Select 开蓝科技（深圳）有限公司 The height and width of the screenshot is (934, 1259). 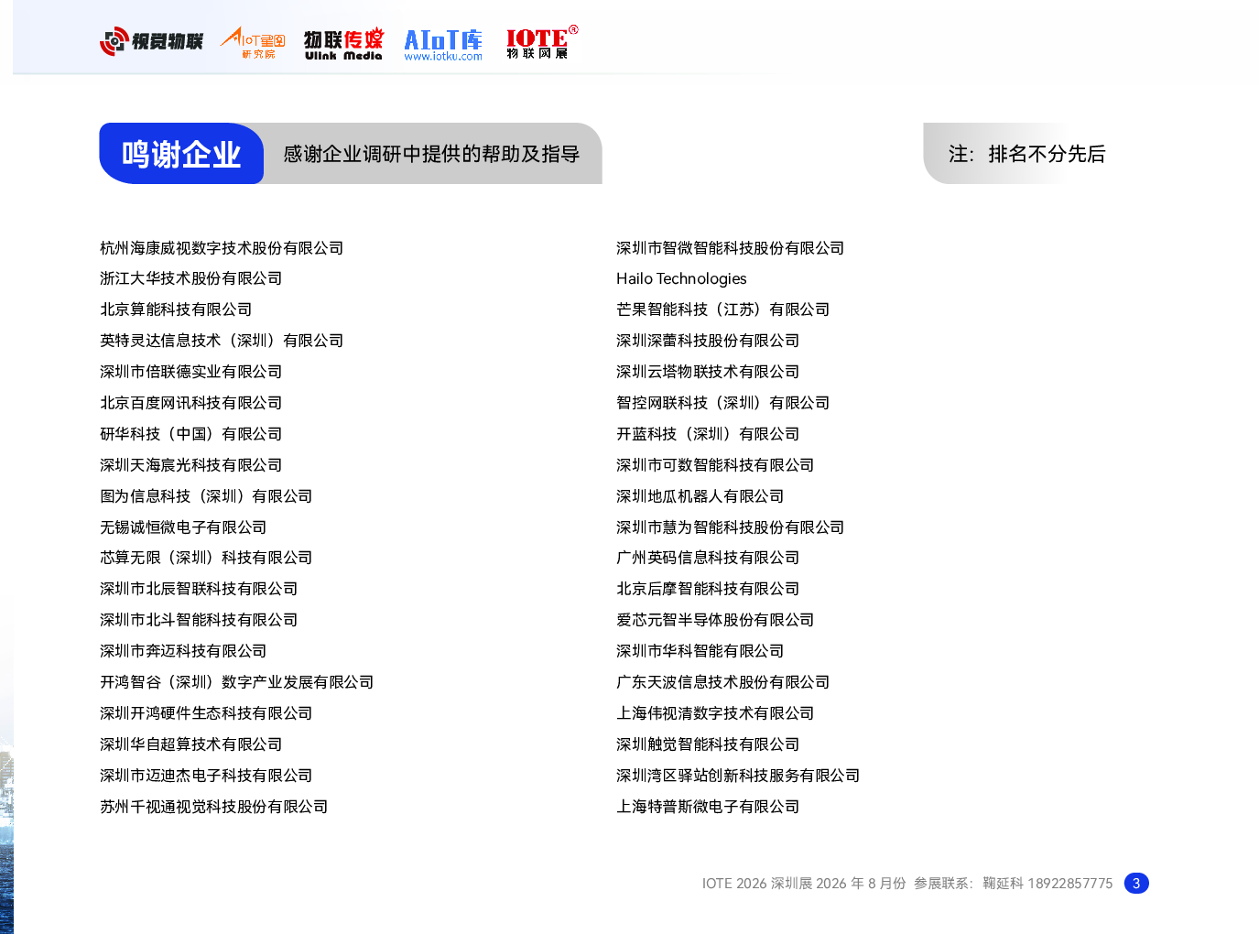[x=708, y=434]
